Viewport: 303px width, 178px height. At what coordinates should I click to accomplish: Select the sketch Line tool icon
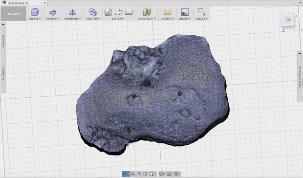pyautogui.click(x=118, y=12)
